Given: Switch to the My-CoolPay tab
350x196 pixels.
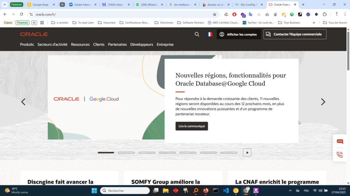Looking at the screenshot, I should tap(249, 4).
